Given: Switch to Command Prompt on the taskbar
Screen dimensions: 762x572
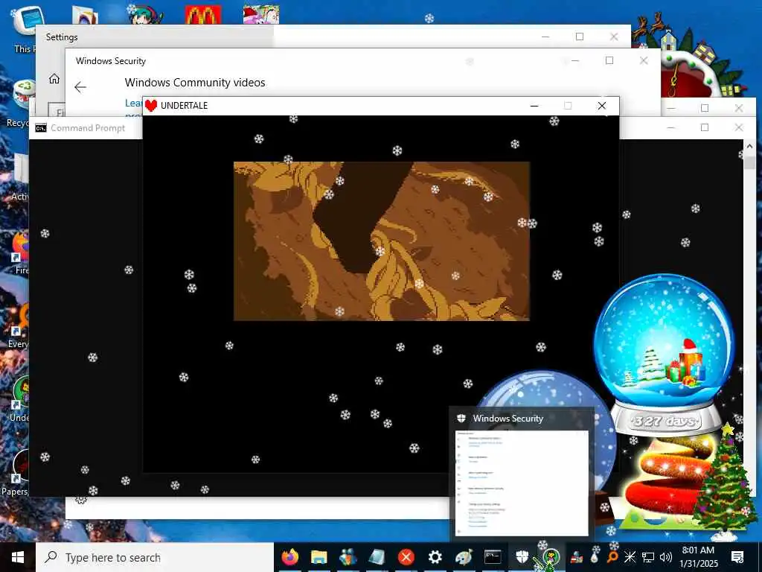Looking at the screenshot, I should click(x=493, y=557).
